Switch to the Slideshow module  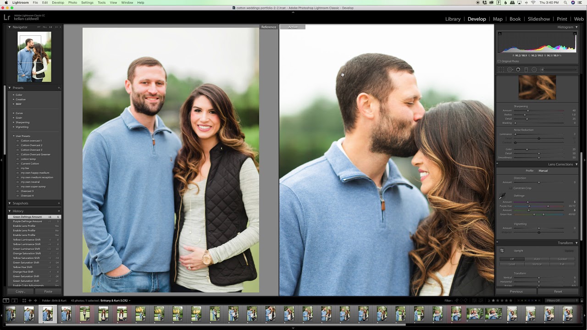pos(538,19)
